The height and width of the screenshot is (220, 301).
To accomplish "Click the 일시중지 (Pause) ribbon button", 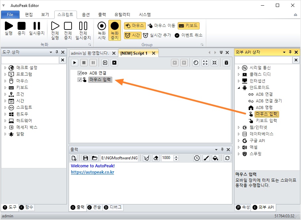I will tap(37, 28).
